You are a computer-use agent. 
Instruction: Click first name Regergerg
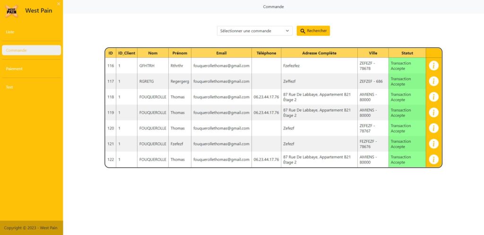pos(180,81)
